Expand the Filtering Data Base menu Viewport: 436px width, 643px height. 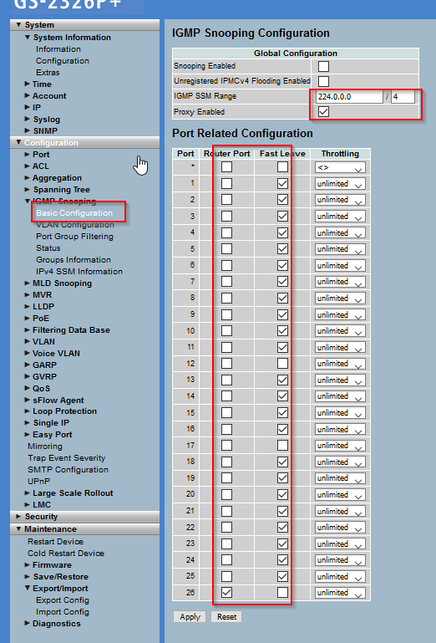click(x=67, y=330)
